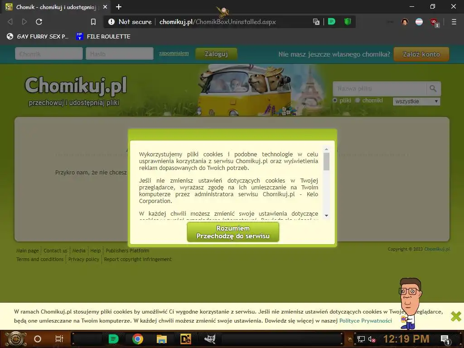Select the chomiki radio button
Image resolution: width=464 pixels, height=348 pixels.
(x=358, y=100)
